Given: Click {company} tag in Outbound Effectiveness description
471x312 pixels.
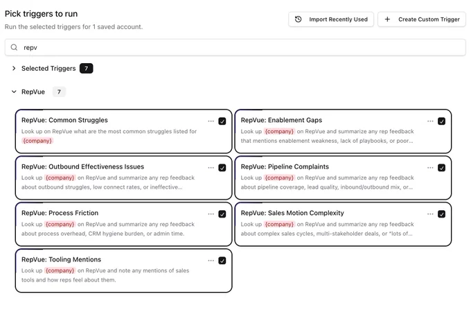Looking at the screenshot, I should (x=60, y=177).
